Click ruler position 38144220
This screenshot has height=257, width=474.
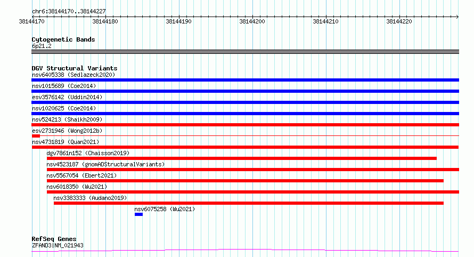tap(399, 21)
